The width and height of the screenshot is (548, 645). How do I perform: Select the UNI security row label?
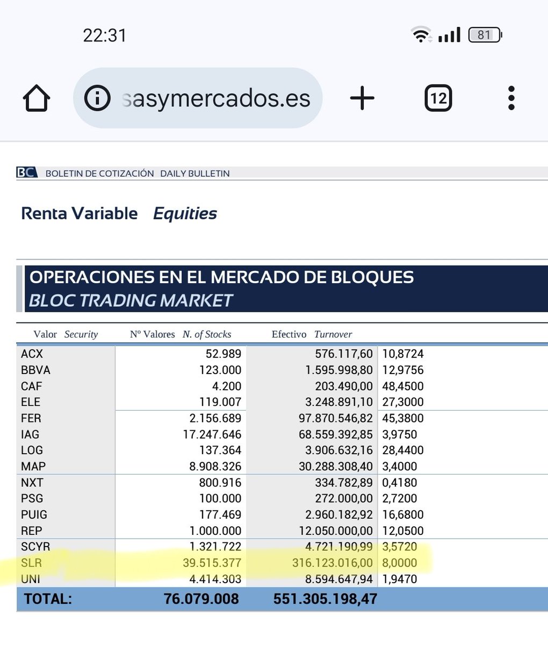[30, 579]
